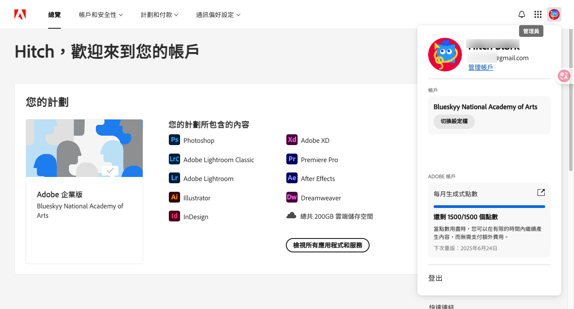The height and width of the screenshot is (309, 574).
Task: Open the 管理帳戶 link
Action: tap(480, 66)
